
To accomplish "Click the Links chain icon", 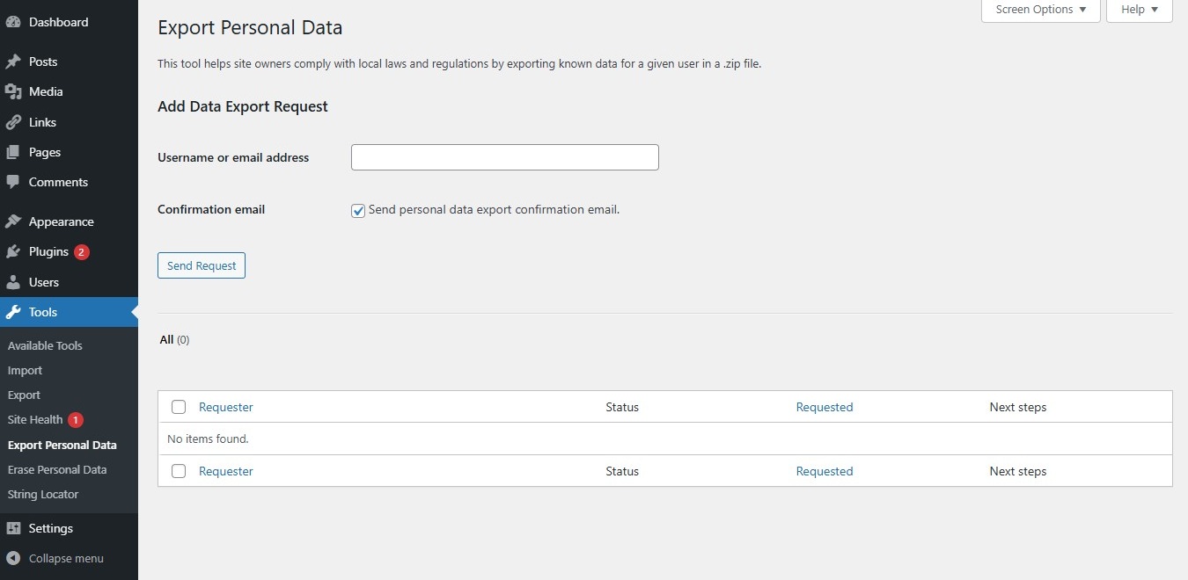I will click(x=13, y=122).
